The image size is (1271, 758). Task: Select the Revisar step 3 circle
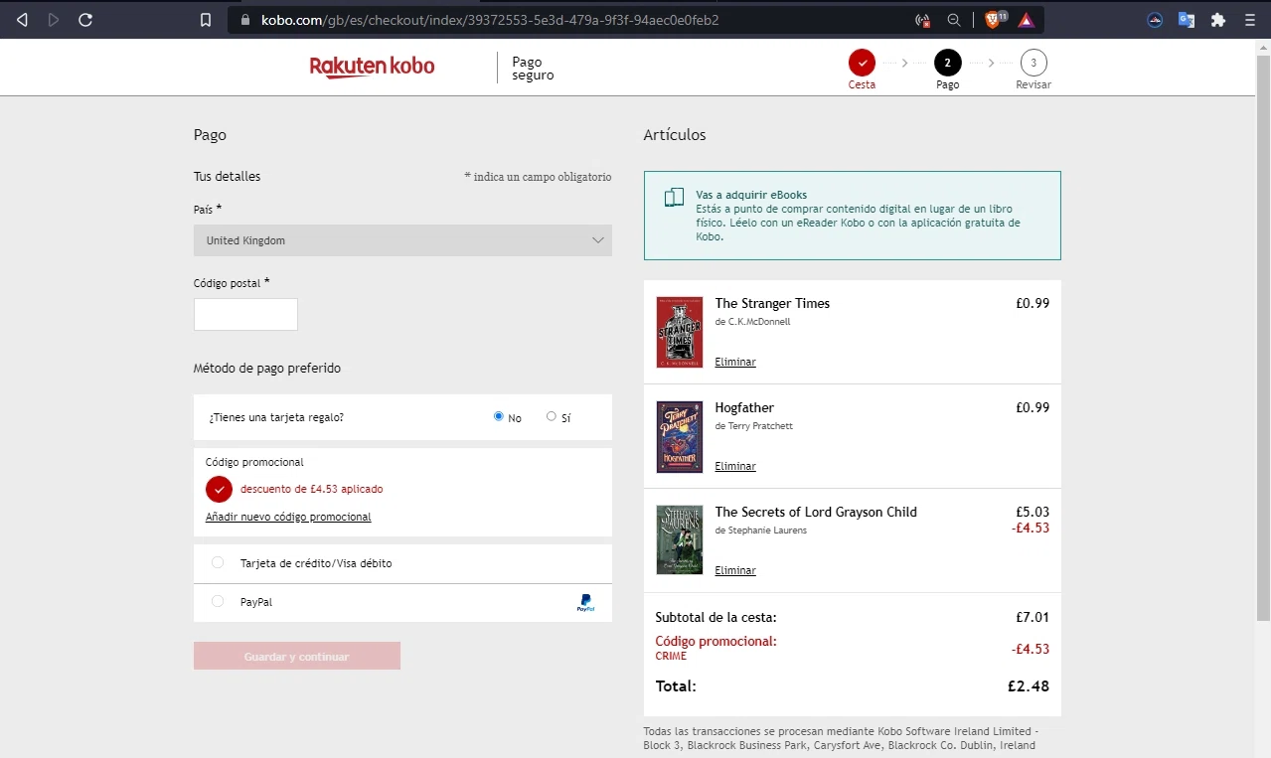point(1033,63)
